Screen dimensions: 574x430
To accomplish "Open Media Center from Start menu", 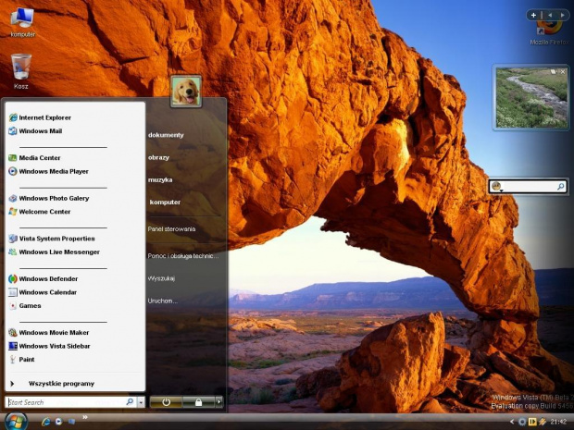I will (x=34, y=158).
